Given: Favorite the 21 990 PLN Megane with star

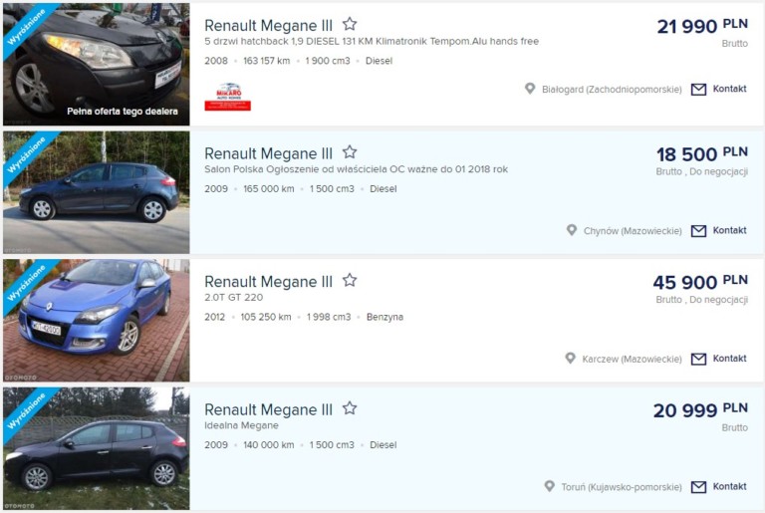Looking at the screenshot, I should tap(350, 24).
